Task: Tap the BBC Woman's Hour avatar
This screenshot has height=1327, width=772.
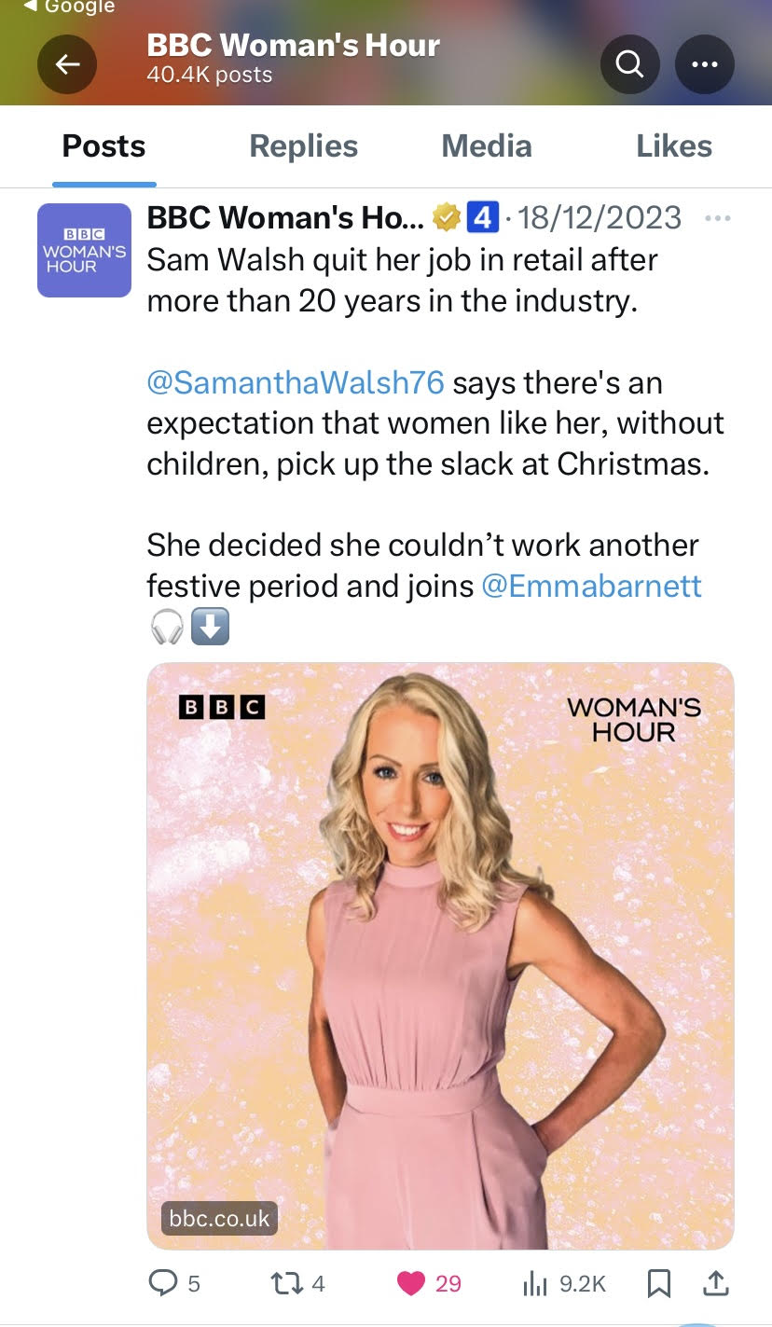Action: coord(84,250)
